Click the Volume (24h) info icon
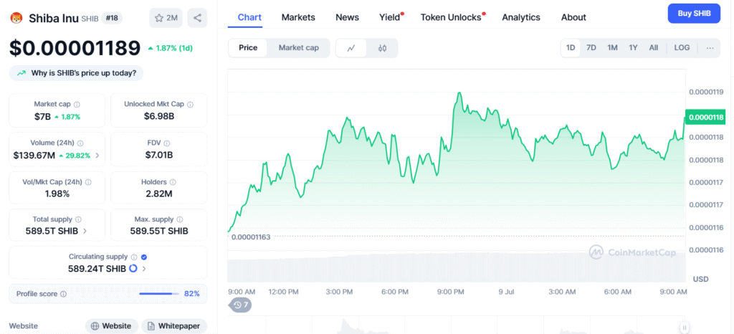Viewport: 734px width, 334px height. click(80, 143)
